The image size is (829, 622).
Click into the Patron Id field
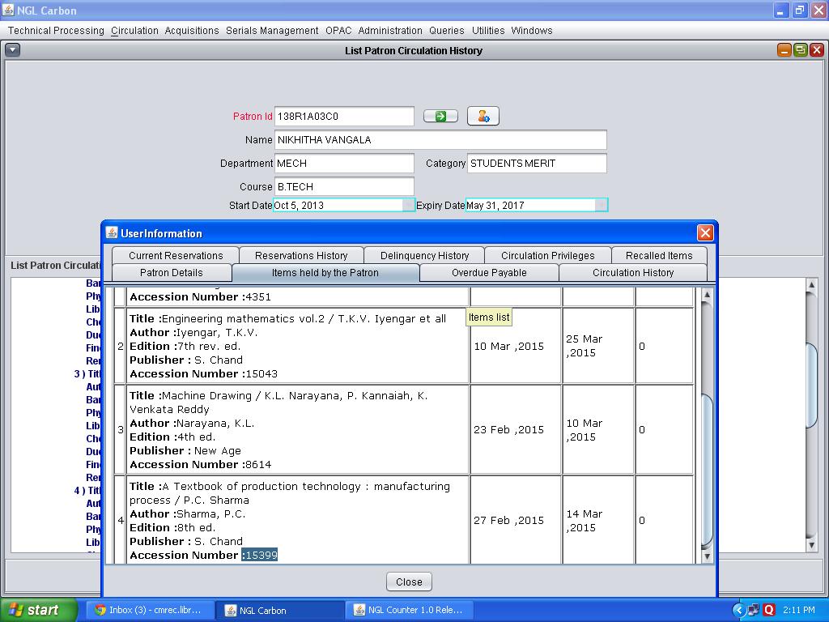click(344, 117)
